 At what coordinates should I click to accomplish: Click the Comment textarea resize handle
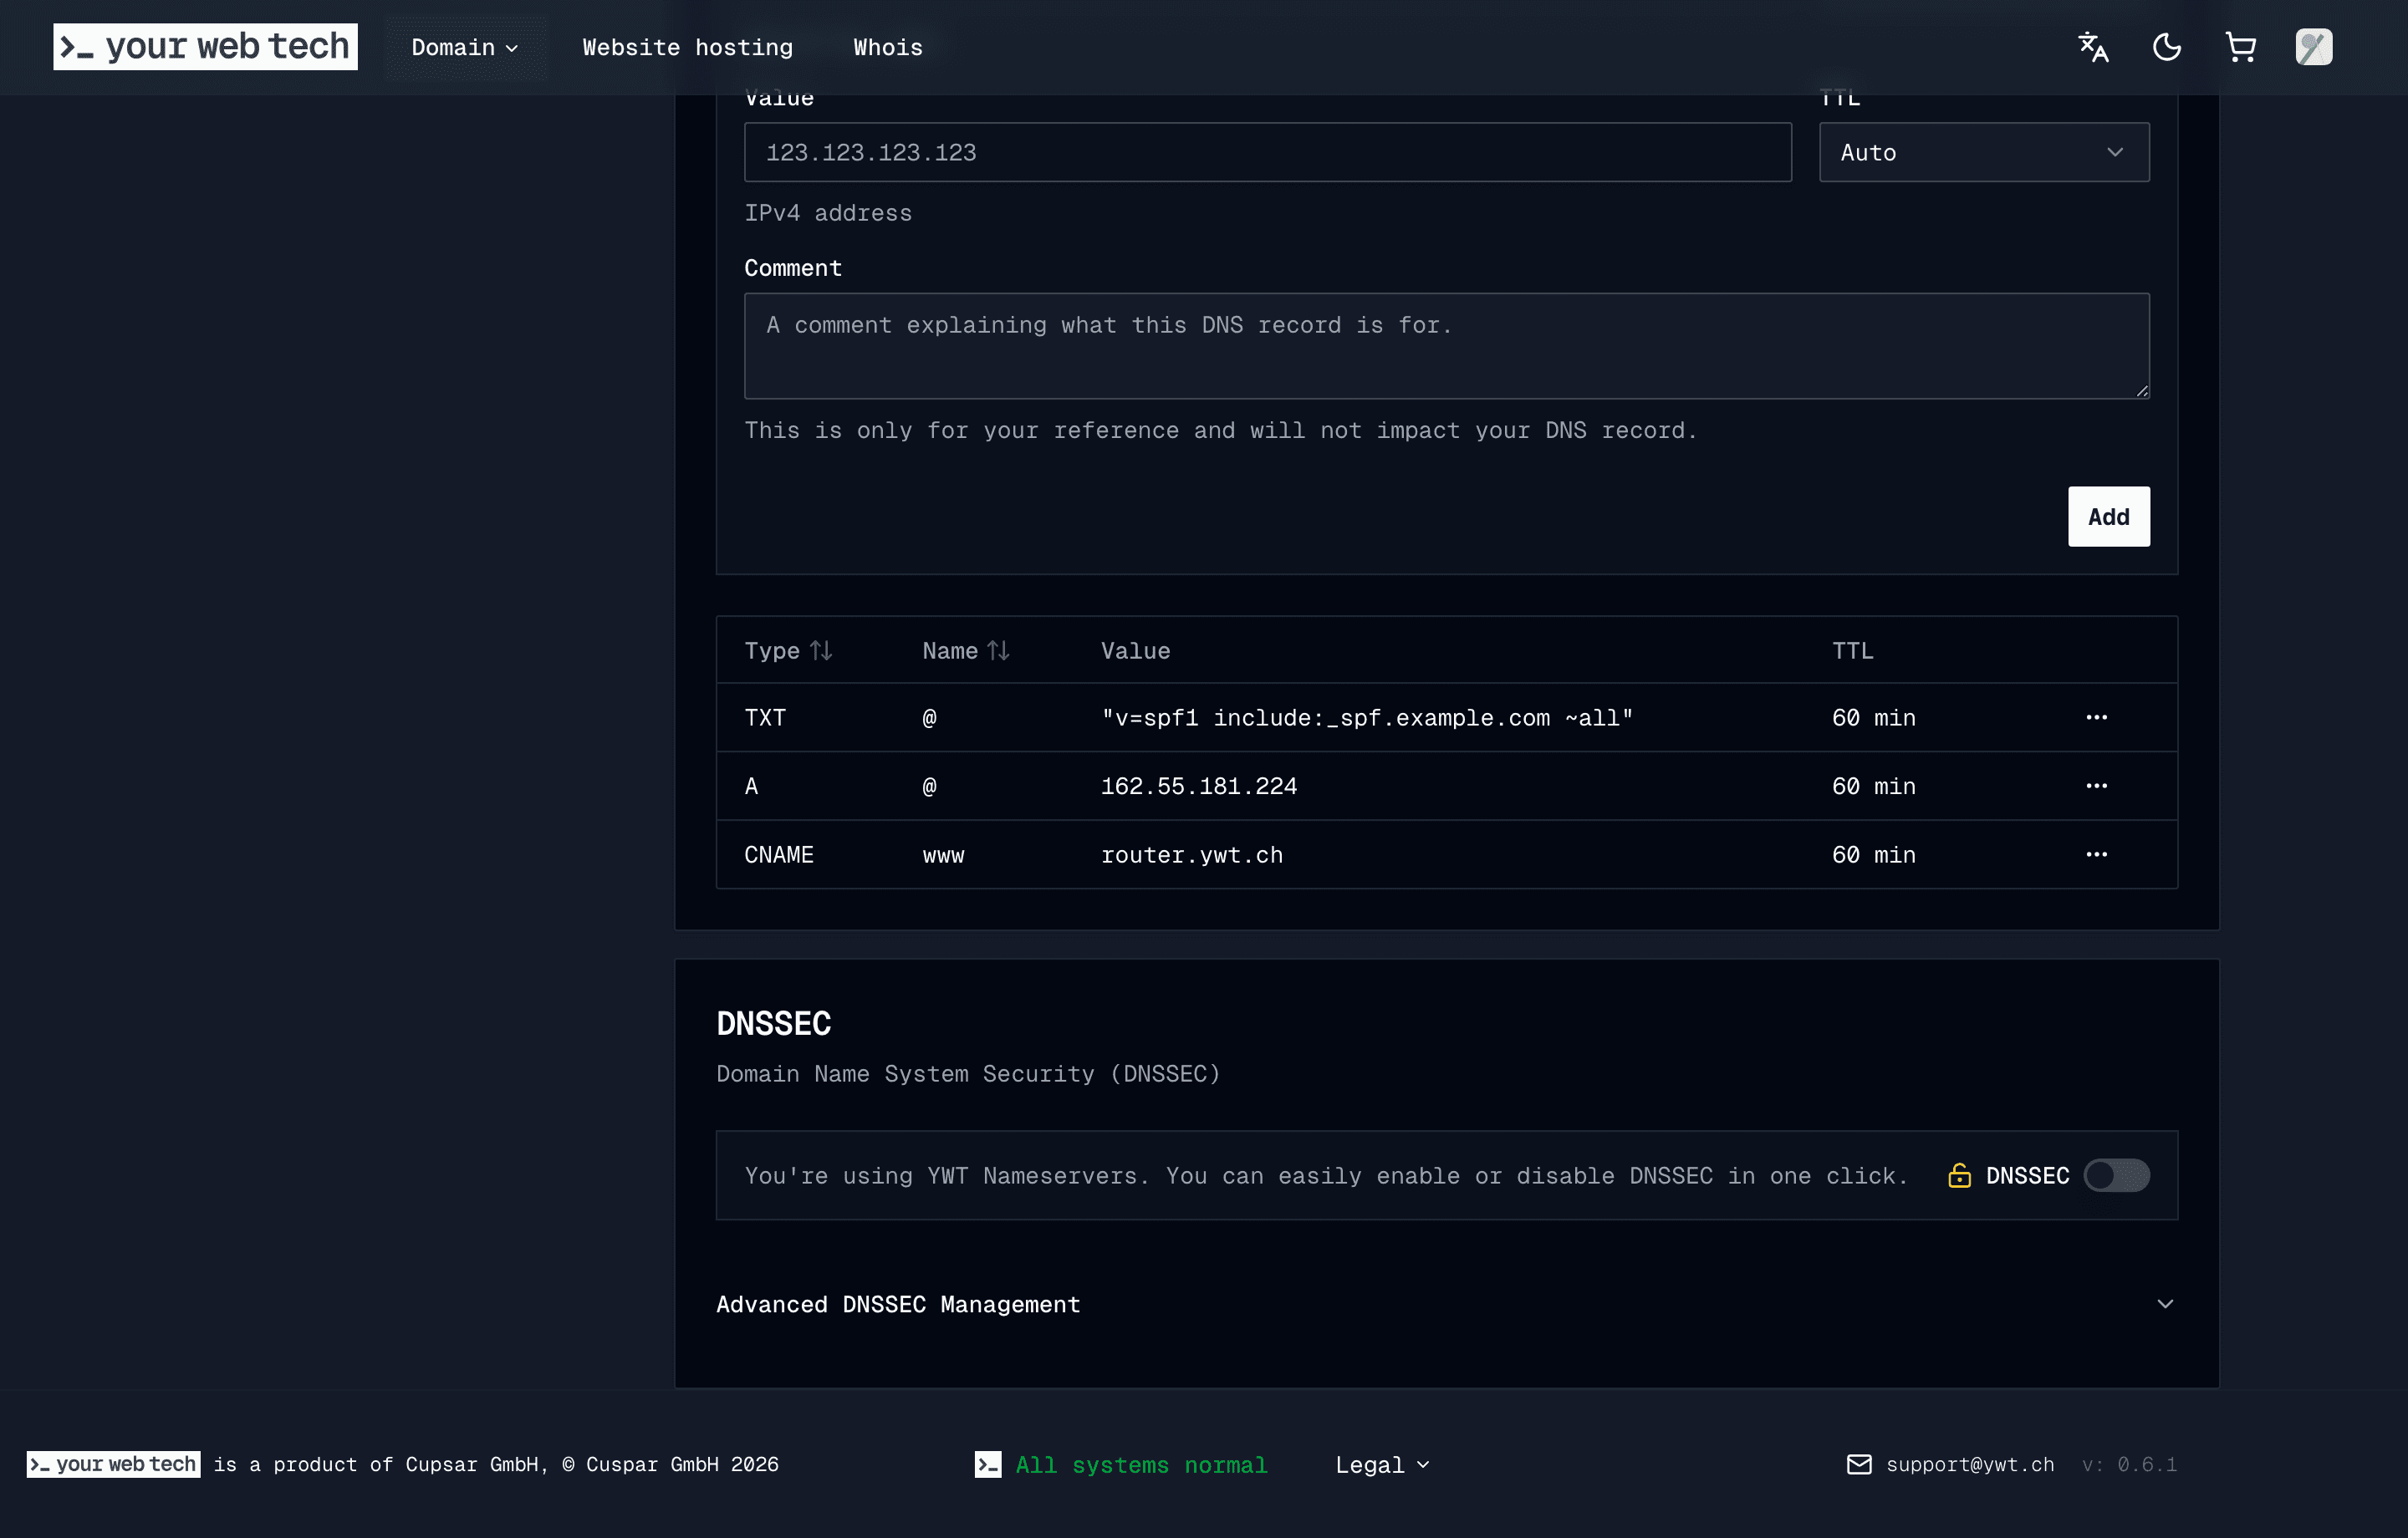coord(2142,391)
